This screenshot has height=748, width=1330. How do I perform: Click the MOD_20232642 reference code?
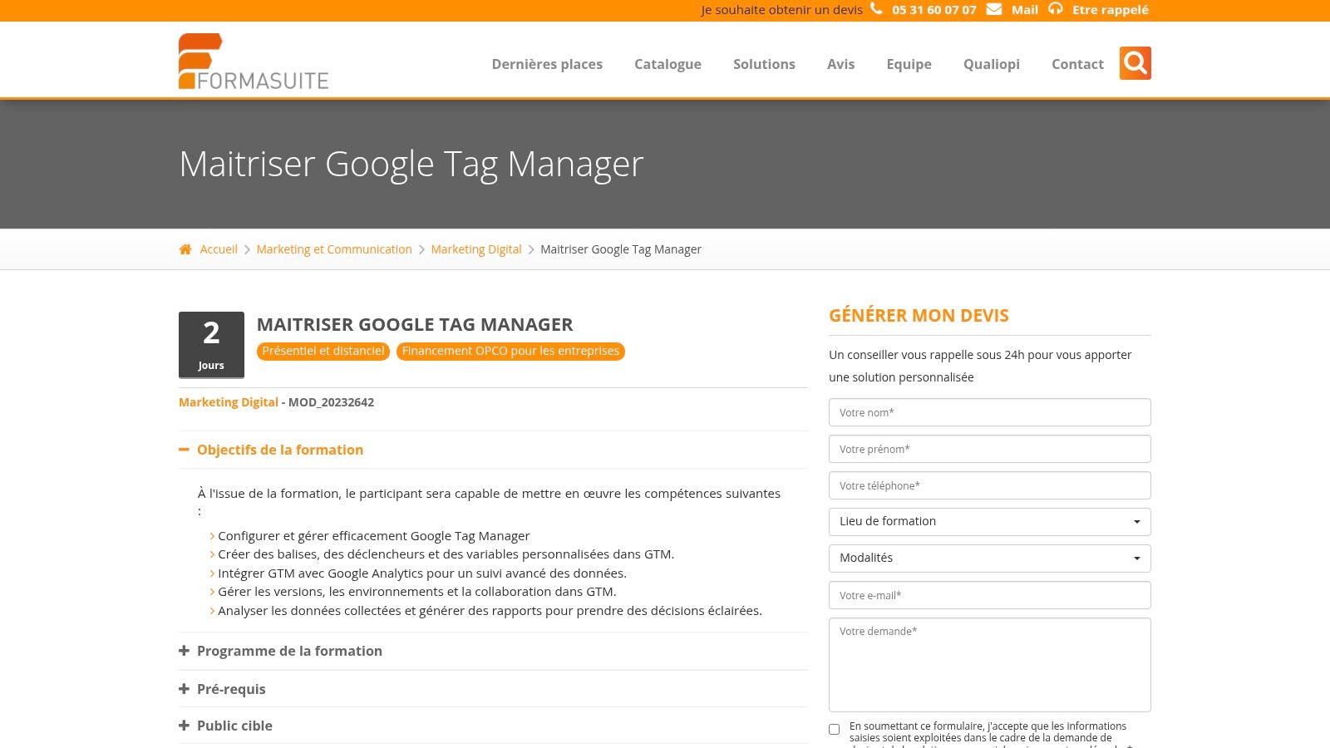pyautogui.click(x=331, y=402)
